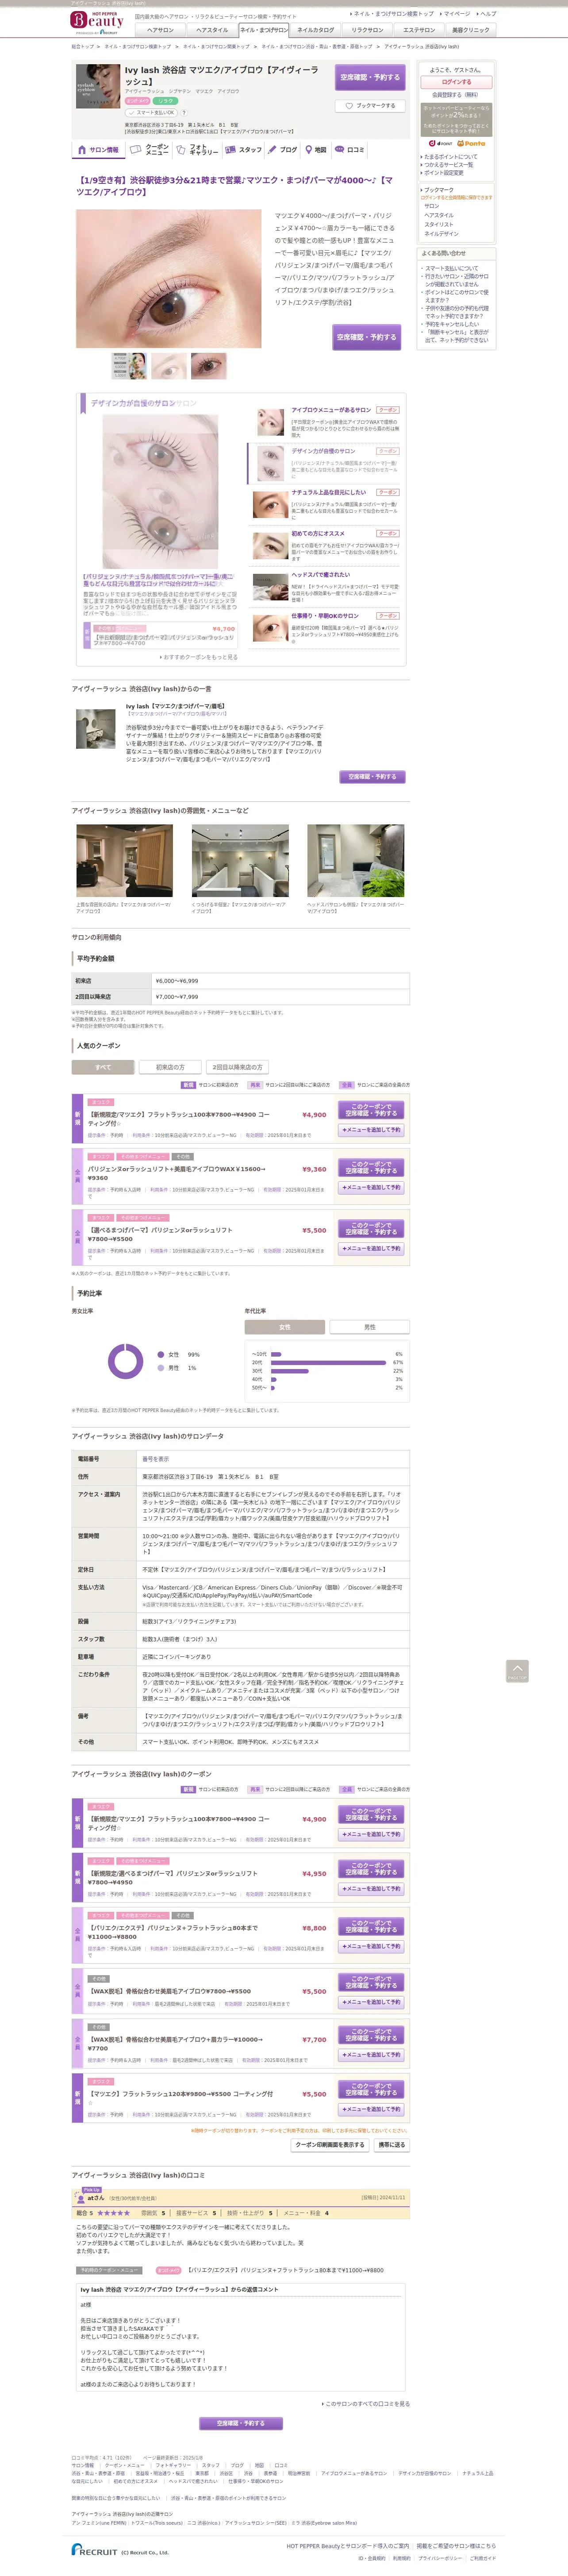The image size is (568, 2576).
Task: Click the マイページ header link
Action: [x=455, y=14]
